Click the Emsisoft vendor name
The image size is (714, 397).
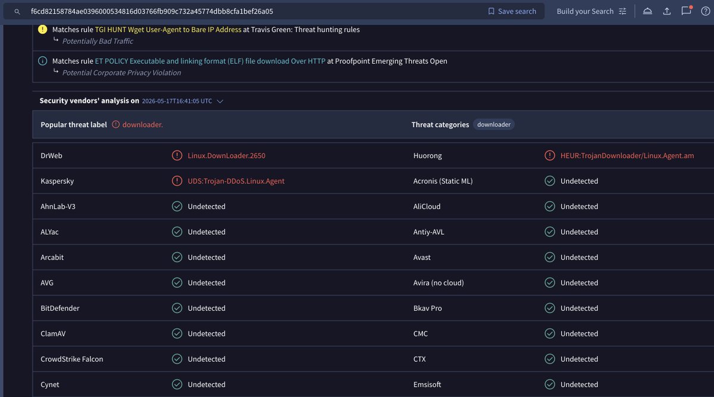point(427,385)
